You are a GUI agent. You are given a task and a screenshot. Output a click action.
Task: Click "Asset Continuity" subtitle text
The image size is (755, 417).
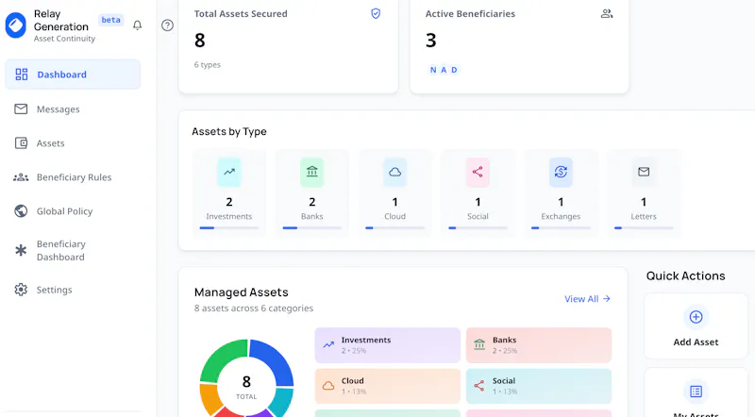(x=64, y=39)
